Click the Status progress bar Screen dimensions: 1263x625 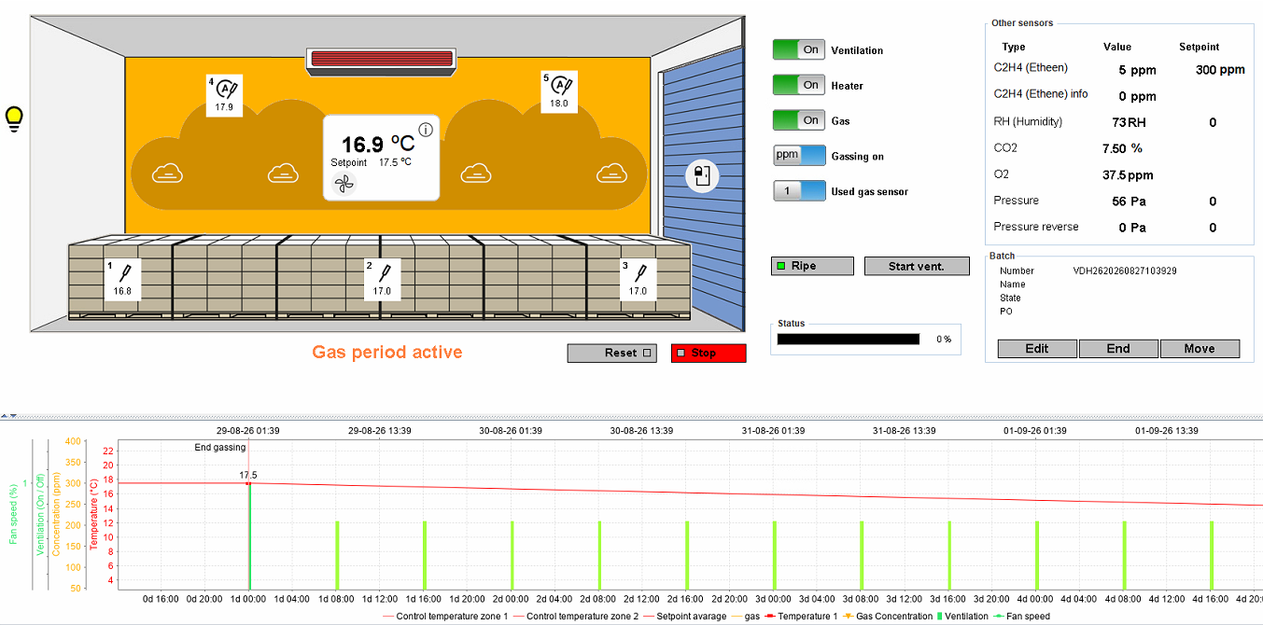(x=849, y=340)
